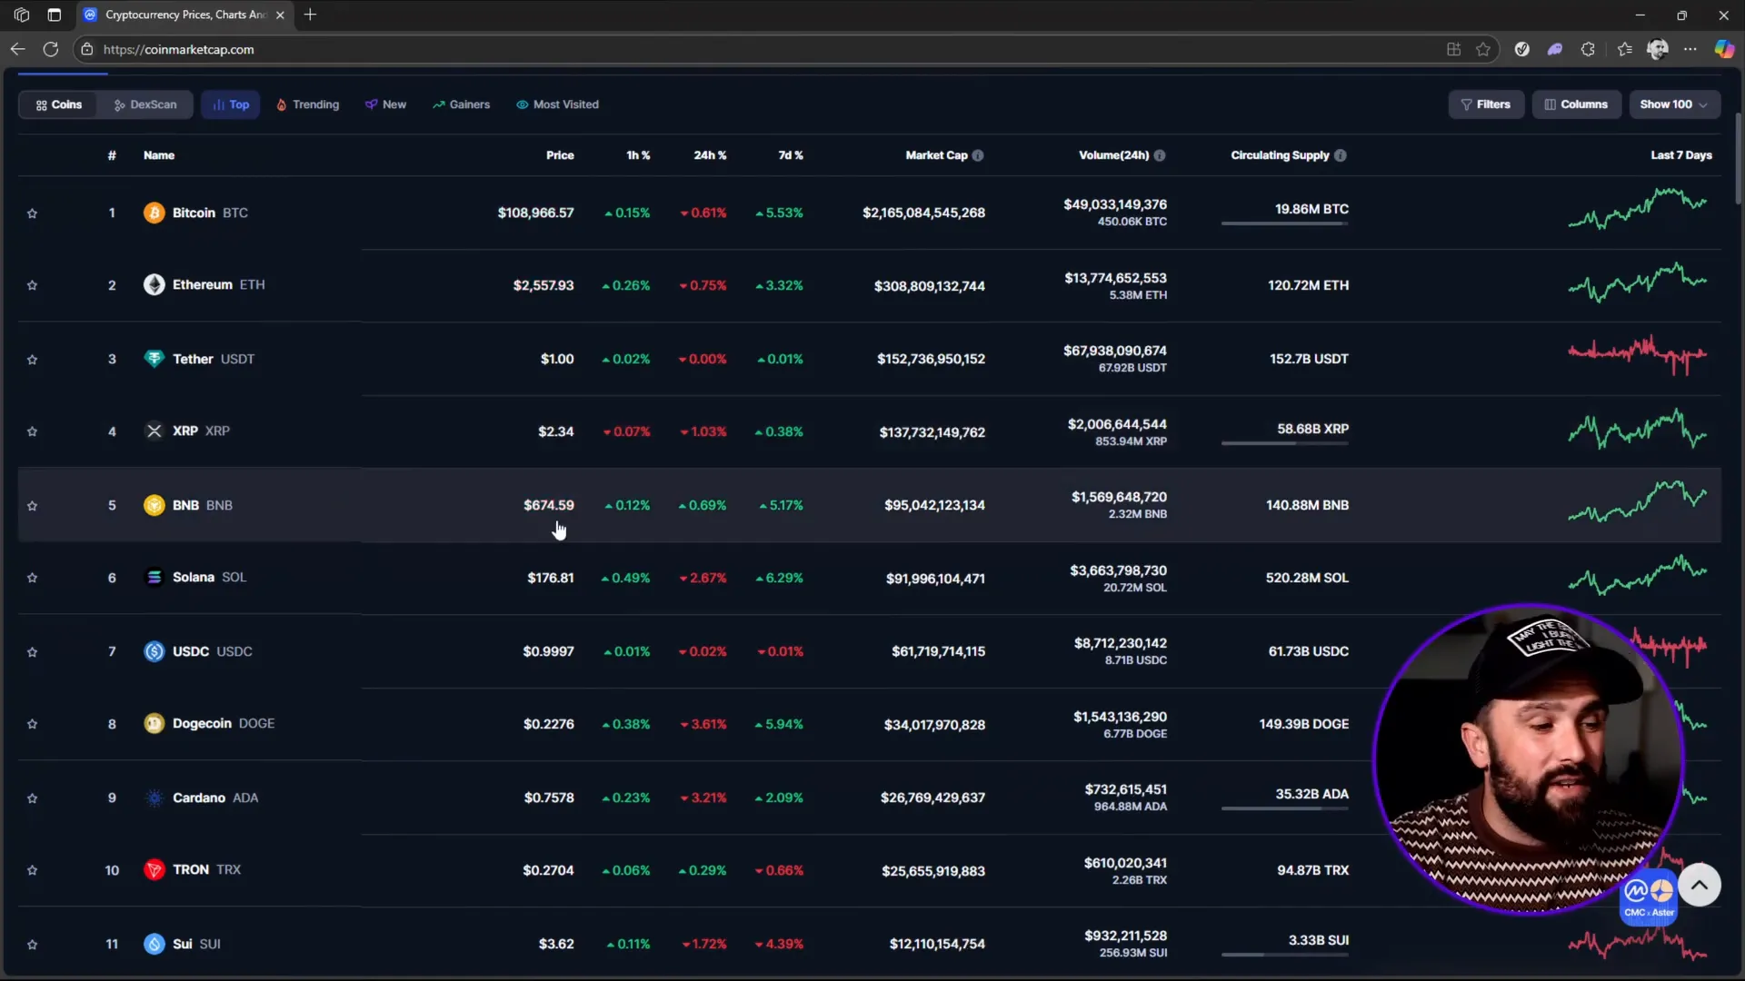Sort by the rank # column header

(112, 155)
